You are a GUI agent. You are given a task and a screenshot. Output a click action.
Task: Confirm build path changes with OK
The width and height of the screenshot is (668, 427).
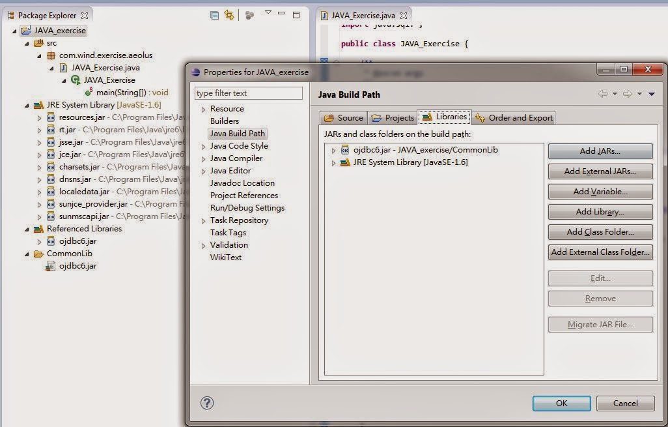pos(561,403)
